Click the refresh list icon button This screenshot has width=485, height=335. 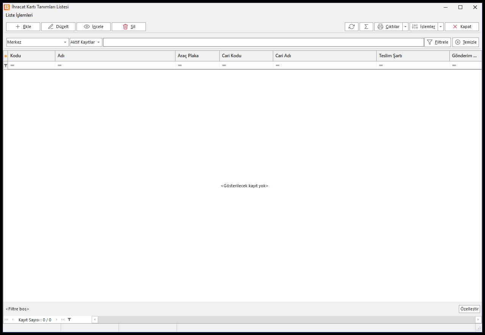352,27
